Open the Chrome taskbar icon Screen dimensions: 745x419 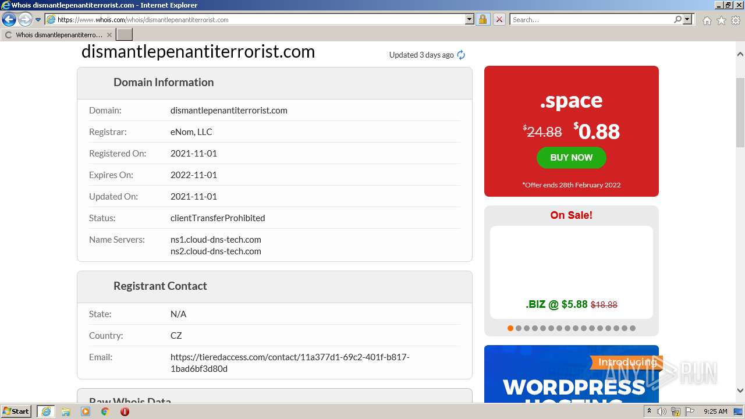pos(105,411)
